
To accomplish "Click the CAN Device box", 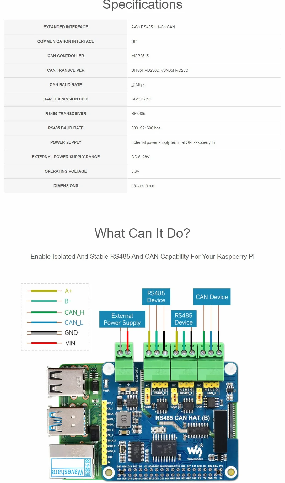I will click(212, 297).
